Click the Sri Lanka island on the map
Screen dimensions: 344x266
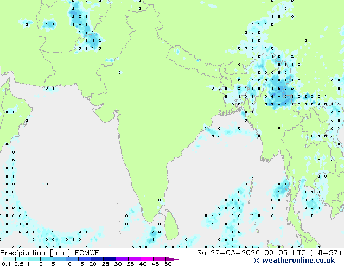172,226
